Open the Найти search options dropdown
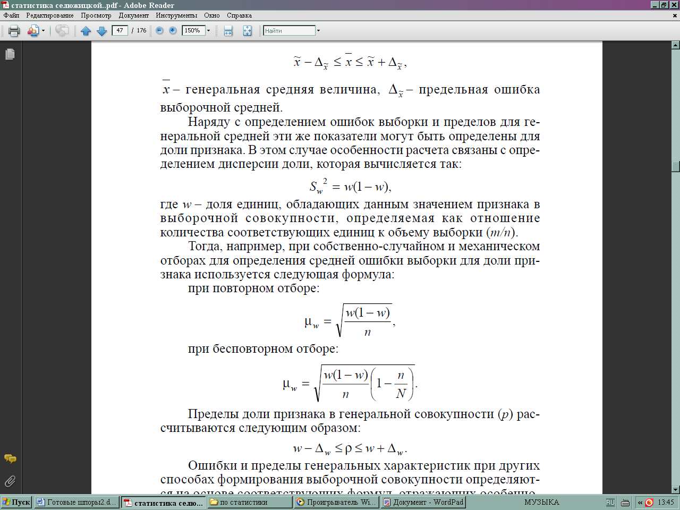 coord(318,31)
